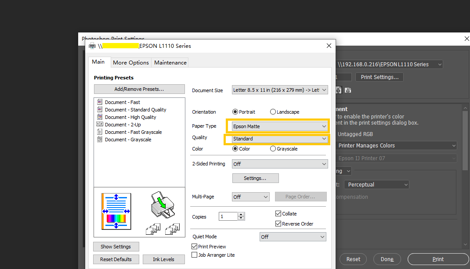Screen dimensions: 470x269
Task: Click the printer icon in the EPSON dialog title bar
Action: pyautogui.click(x=92, y=46)
